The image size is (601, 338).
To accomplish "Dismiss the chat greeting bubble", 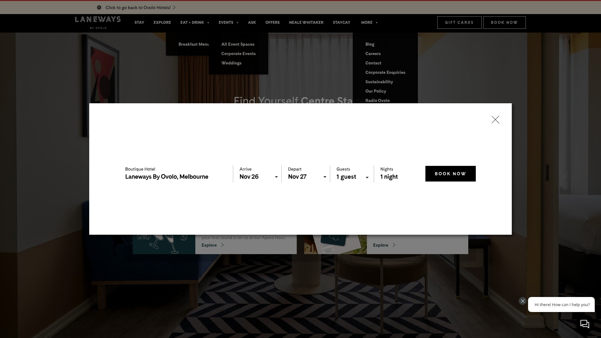I will click(522, 301).
